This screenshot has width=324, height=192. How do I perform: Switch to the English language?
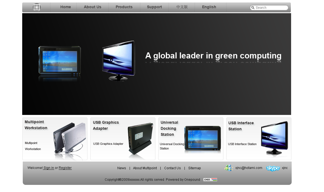coord(209,7)
